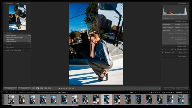Show the top module panel arrow
Viewport: 192px width, 108px height.
pyautogui.click(x=96, y=1)
